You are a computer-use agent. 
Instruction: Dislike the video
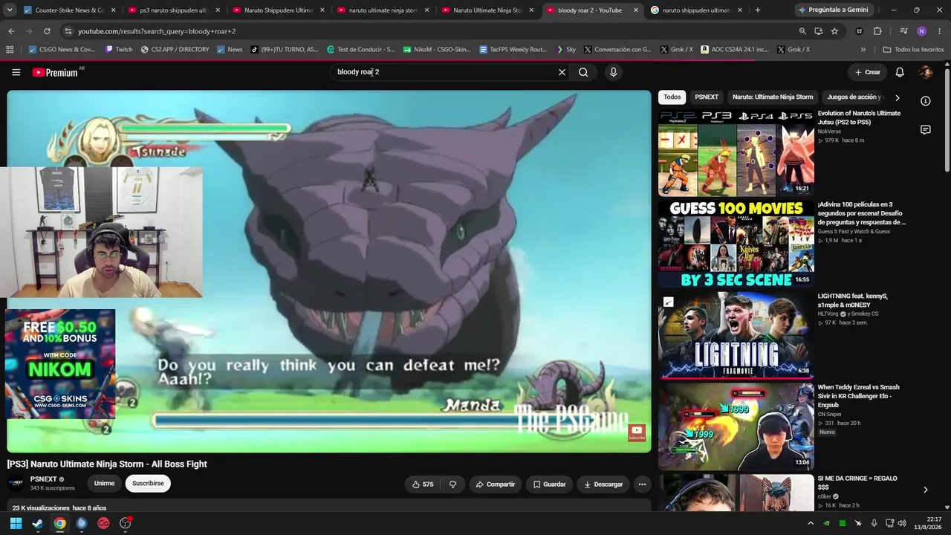[452, 484]
